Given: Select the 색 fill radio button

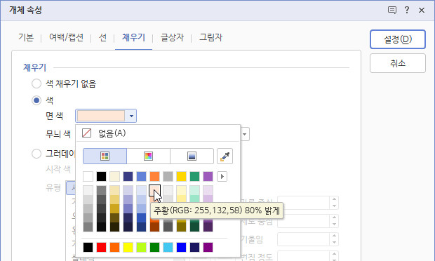Looking at the screenshot, I should coord(36,100).
